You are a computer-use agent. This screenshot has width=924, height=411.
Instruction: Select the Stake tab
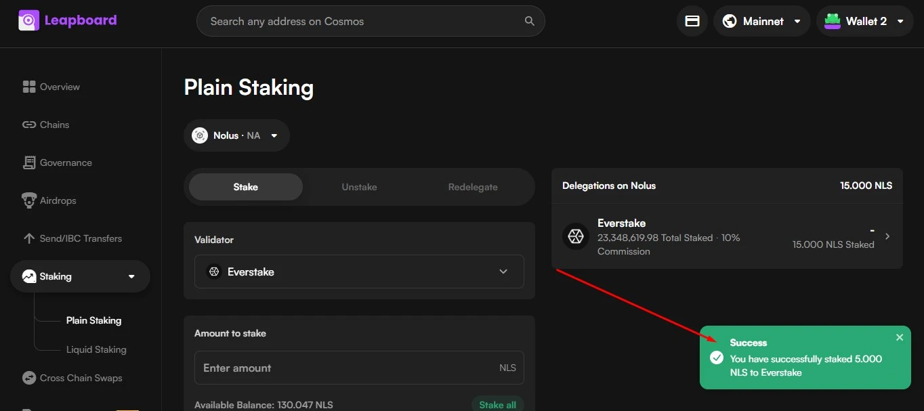point(246,187)
